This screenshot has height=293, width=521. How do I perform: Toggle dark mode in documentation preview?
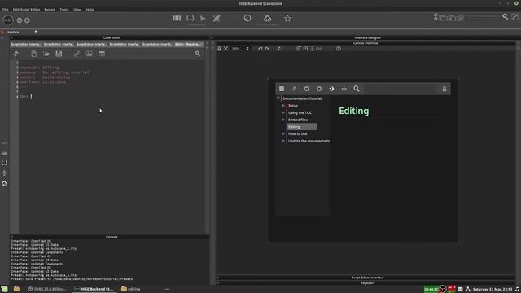(x=331, y=89)
